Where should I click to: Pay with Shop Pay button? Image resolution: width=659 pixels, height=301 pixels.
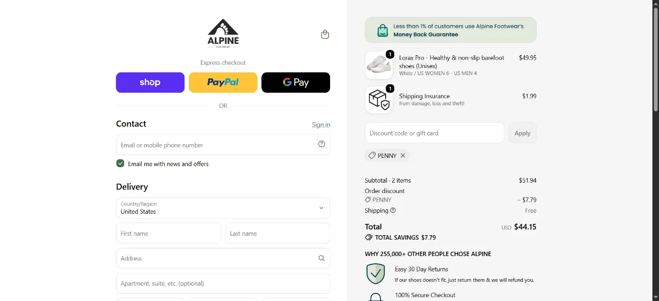point(150,82)
